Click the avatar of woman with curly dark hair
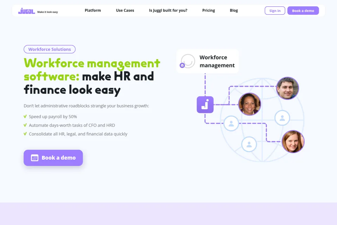 [x=250, y=104]
